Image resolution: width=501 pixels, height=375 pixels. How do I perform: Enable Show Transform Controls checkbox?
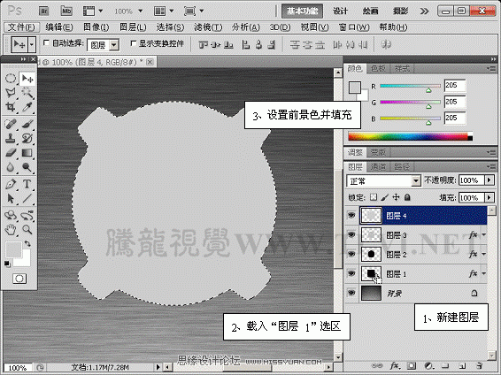click(x=134, y=42)
